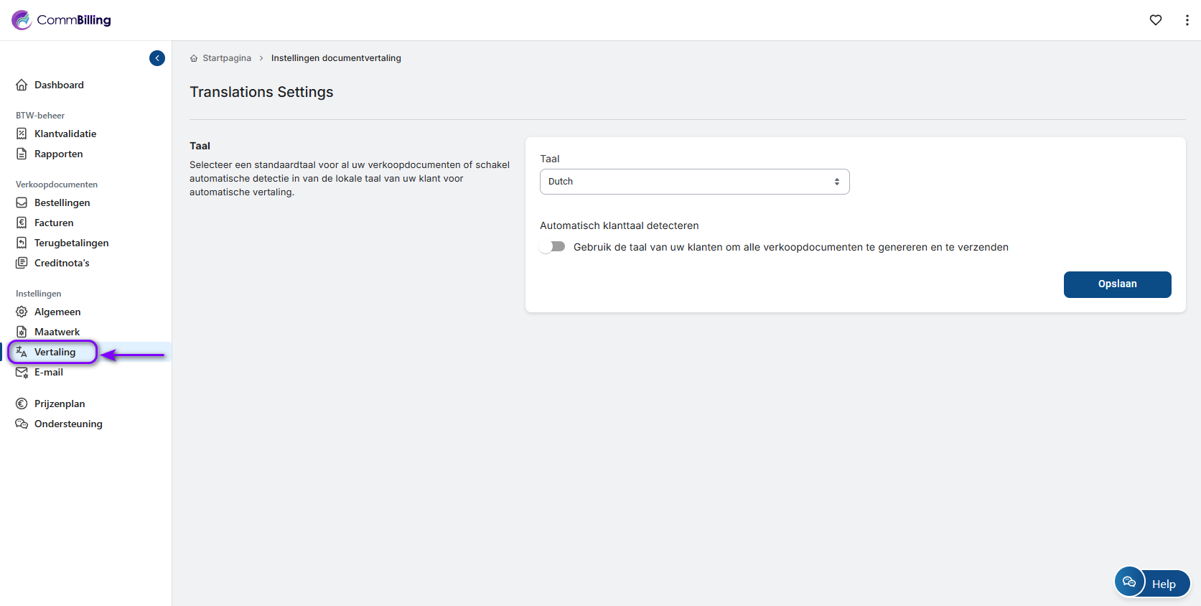Go to Klantvalidatie
The width and height of the screenshot is (1201, 606).
pos(65,134)
